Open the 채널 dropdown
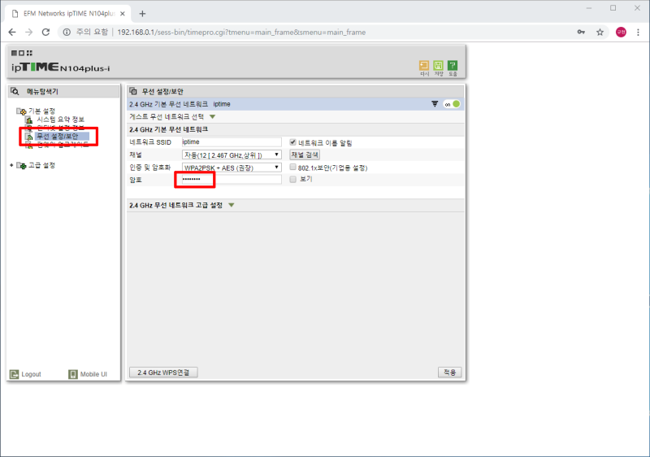 pyautogui.click(x=232, y=155)
